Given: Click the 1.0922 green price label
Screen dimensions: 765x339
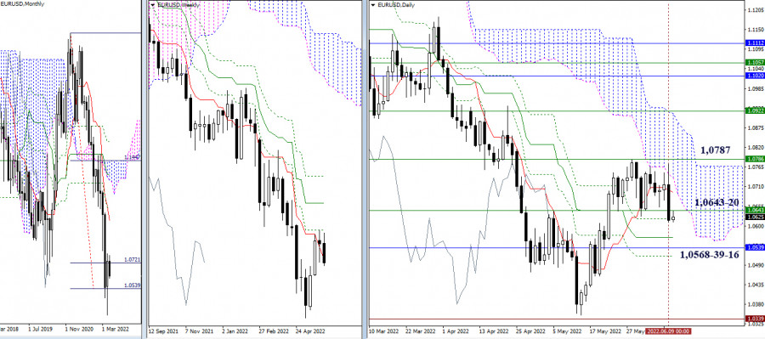Looking at the screenshot, I should 754,111.
